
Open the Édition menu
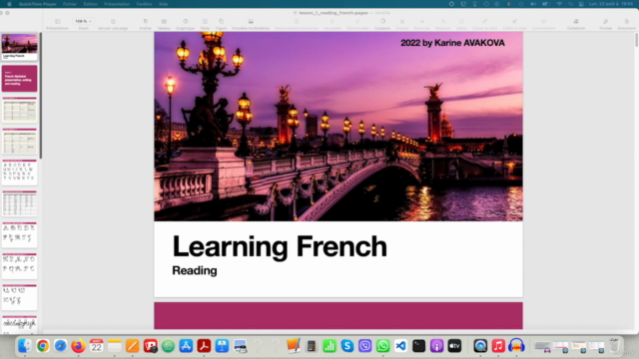[91, 4]
